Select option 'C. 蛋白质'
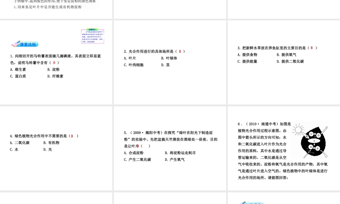Screen dimensions: 340x204 click(x=18, y=76)
